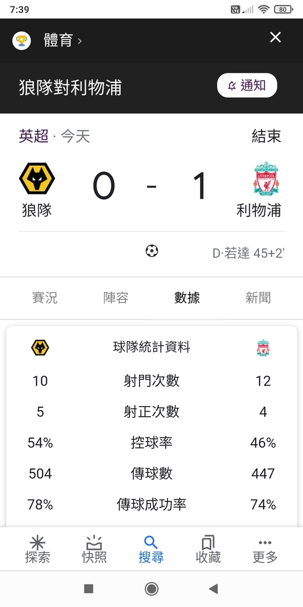
Task: Select the 數據 tab
Action: point(187,298)
